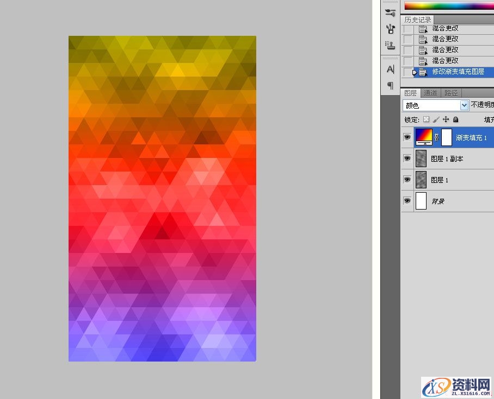This screenshot has height=399, width=494.
Task: Open the Paragraph panel icon
Action: 390,85
